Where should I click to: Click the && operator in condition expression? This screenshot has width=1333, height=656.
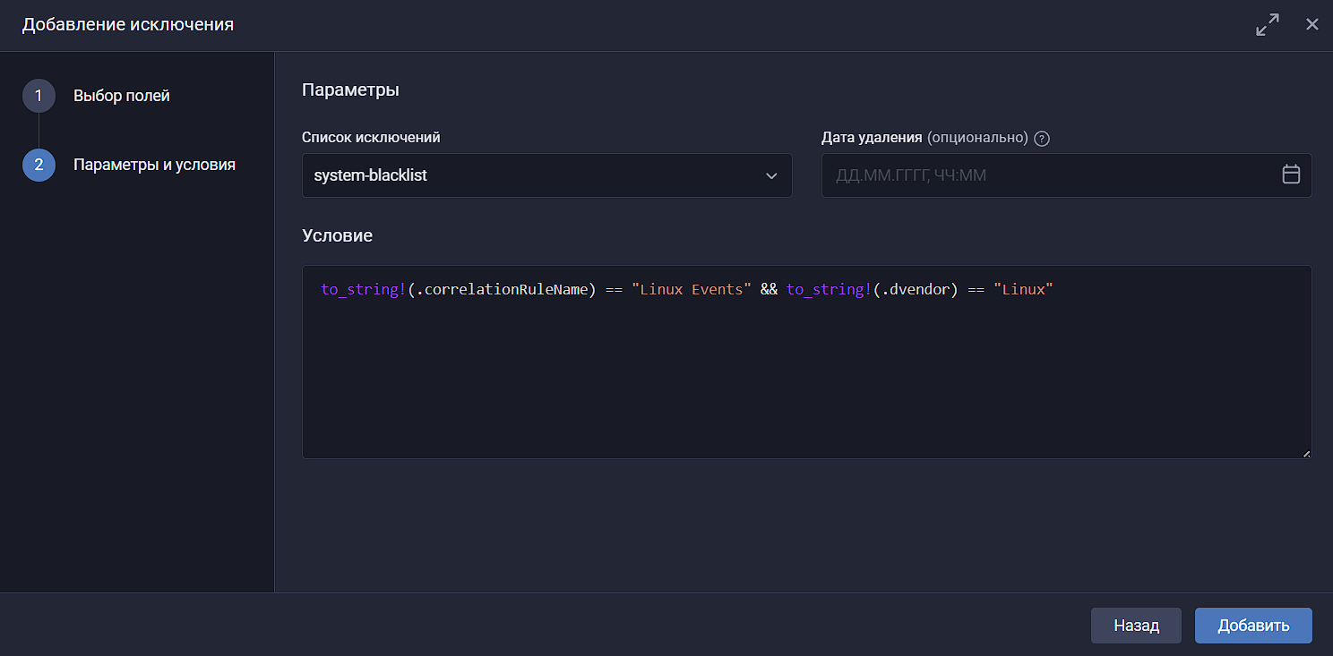coord(769,290)
